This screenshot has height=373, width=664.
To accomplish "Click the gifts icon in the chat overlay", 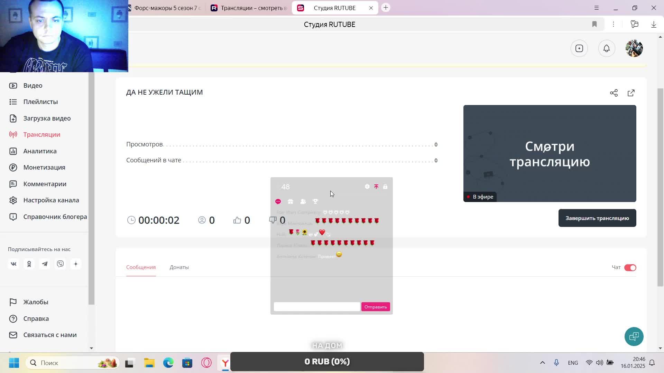I will [290, 201].
